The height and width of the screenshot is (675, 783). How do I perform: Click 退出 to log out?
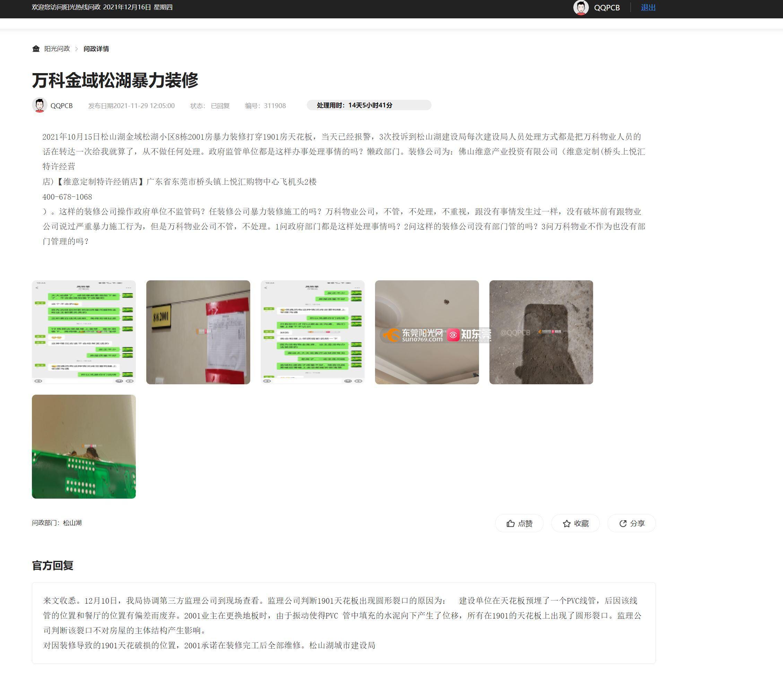(x=648, y=8)
